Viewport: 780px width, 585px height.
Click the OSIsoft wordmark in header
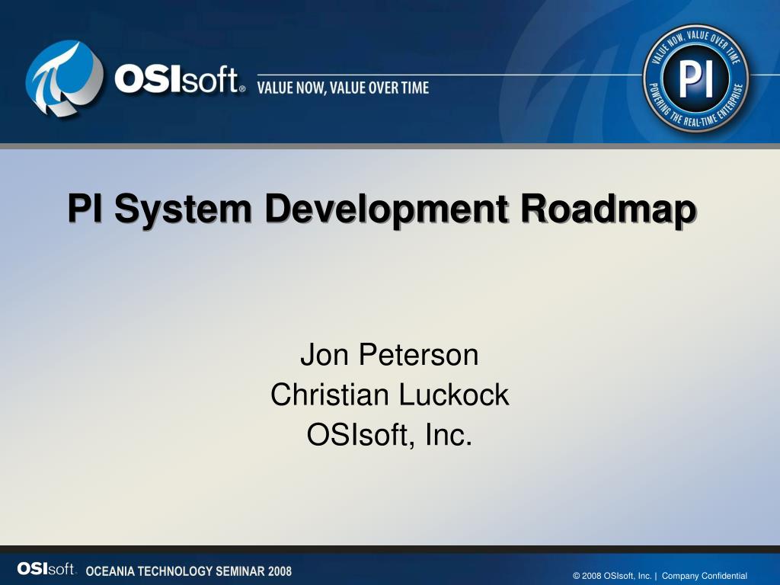[x=180, y=79]
